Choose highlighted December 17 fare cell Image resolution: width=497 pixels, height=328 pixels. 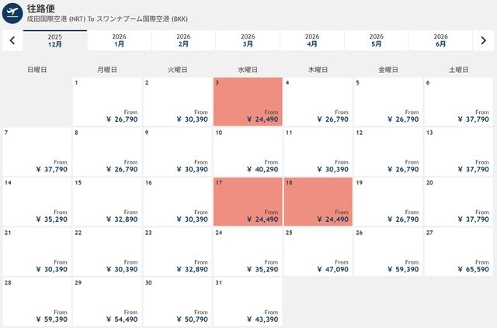pyautogui.click(x=247, y=200)
